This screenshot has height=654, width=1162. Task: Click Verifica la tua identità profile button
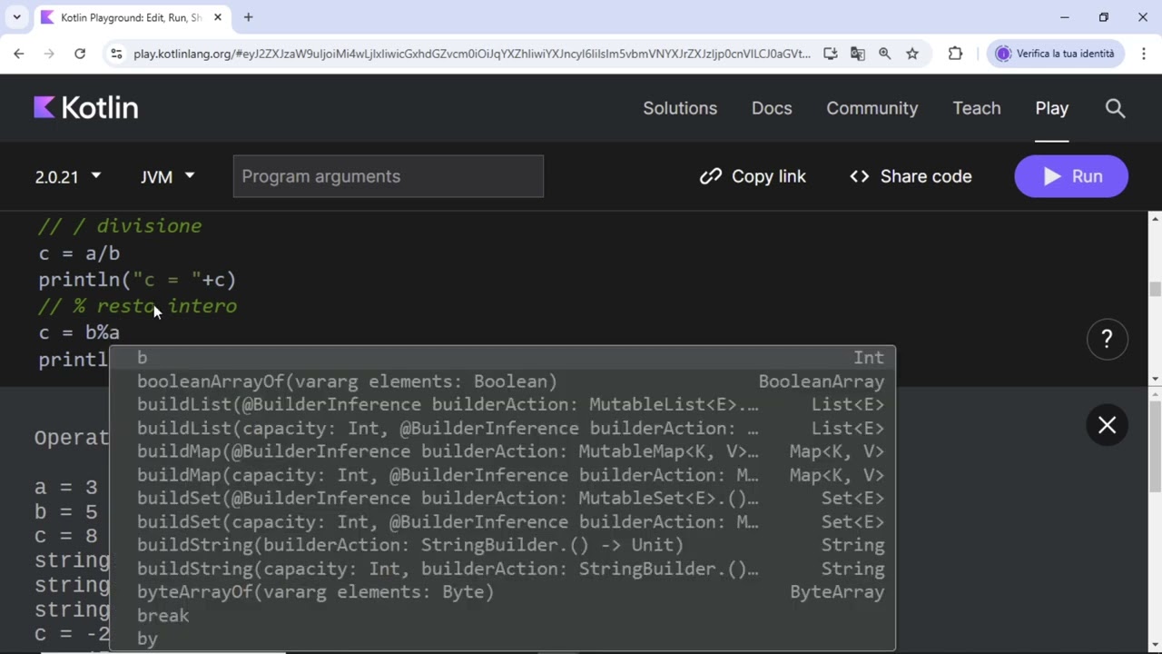1056,54
